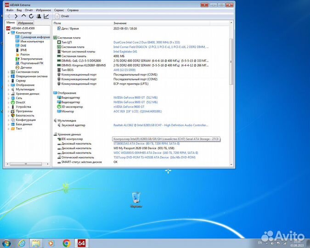Click the База данных icon in tree

pyautogui.click(x=13, y=124)
